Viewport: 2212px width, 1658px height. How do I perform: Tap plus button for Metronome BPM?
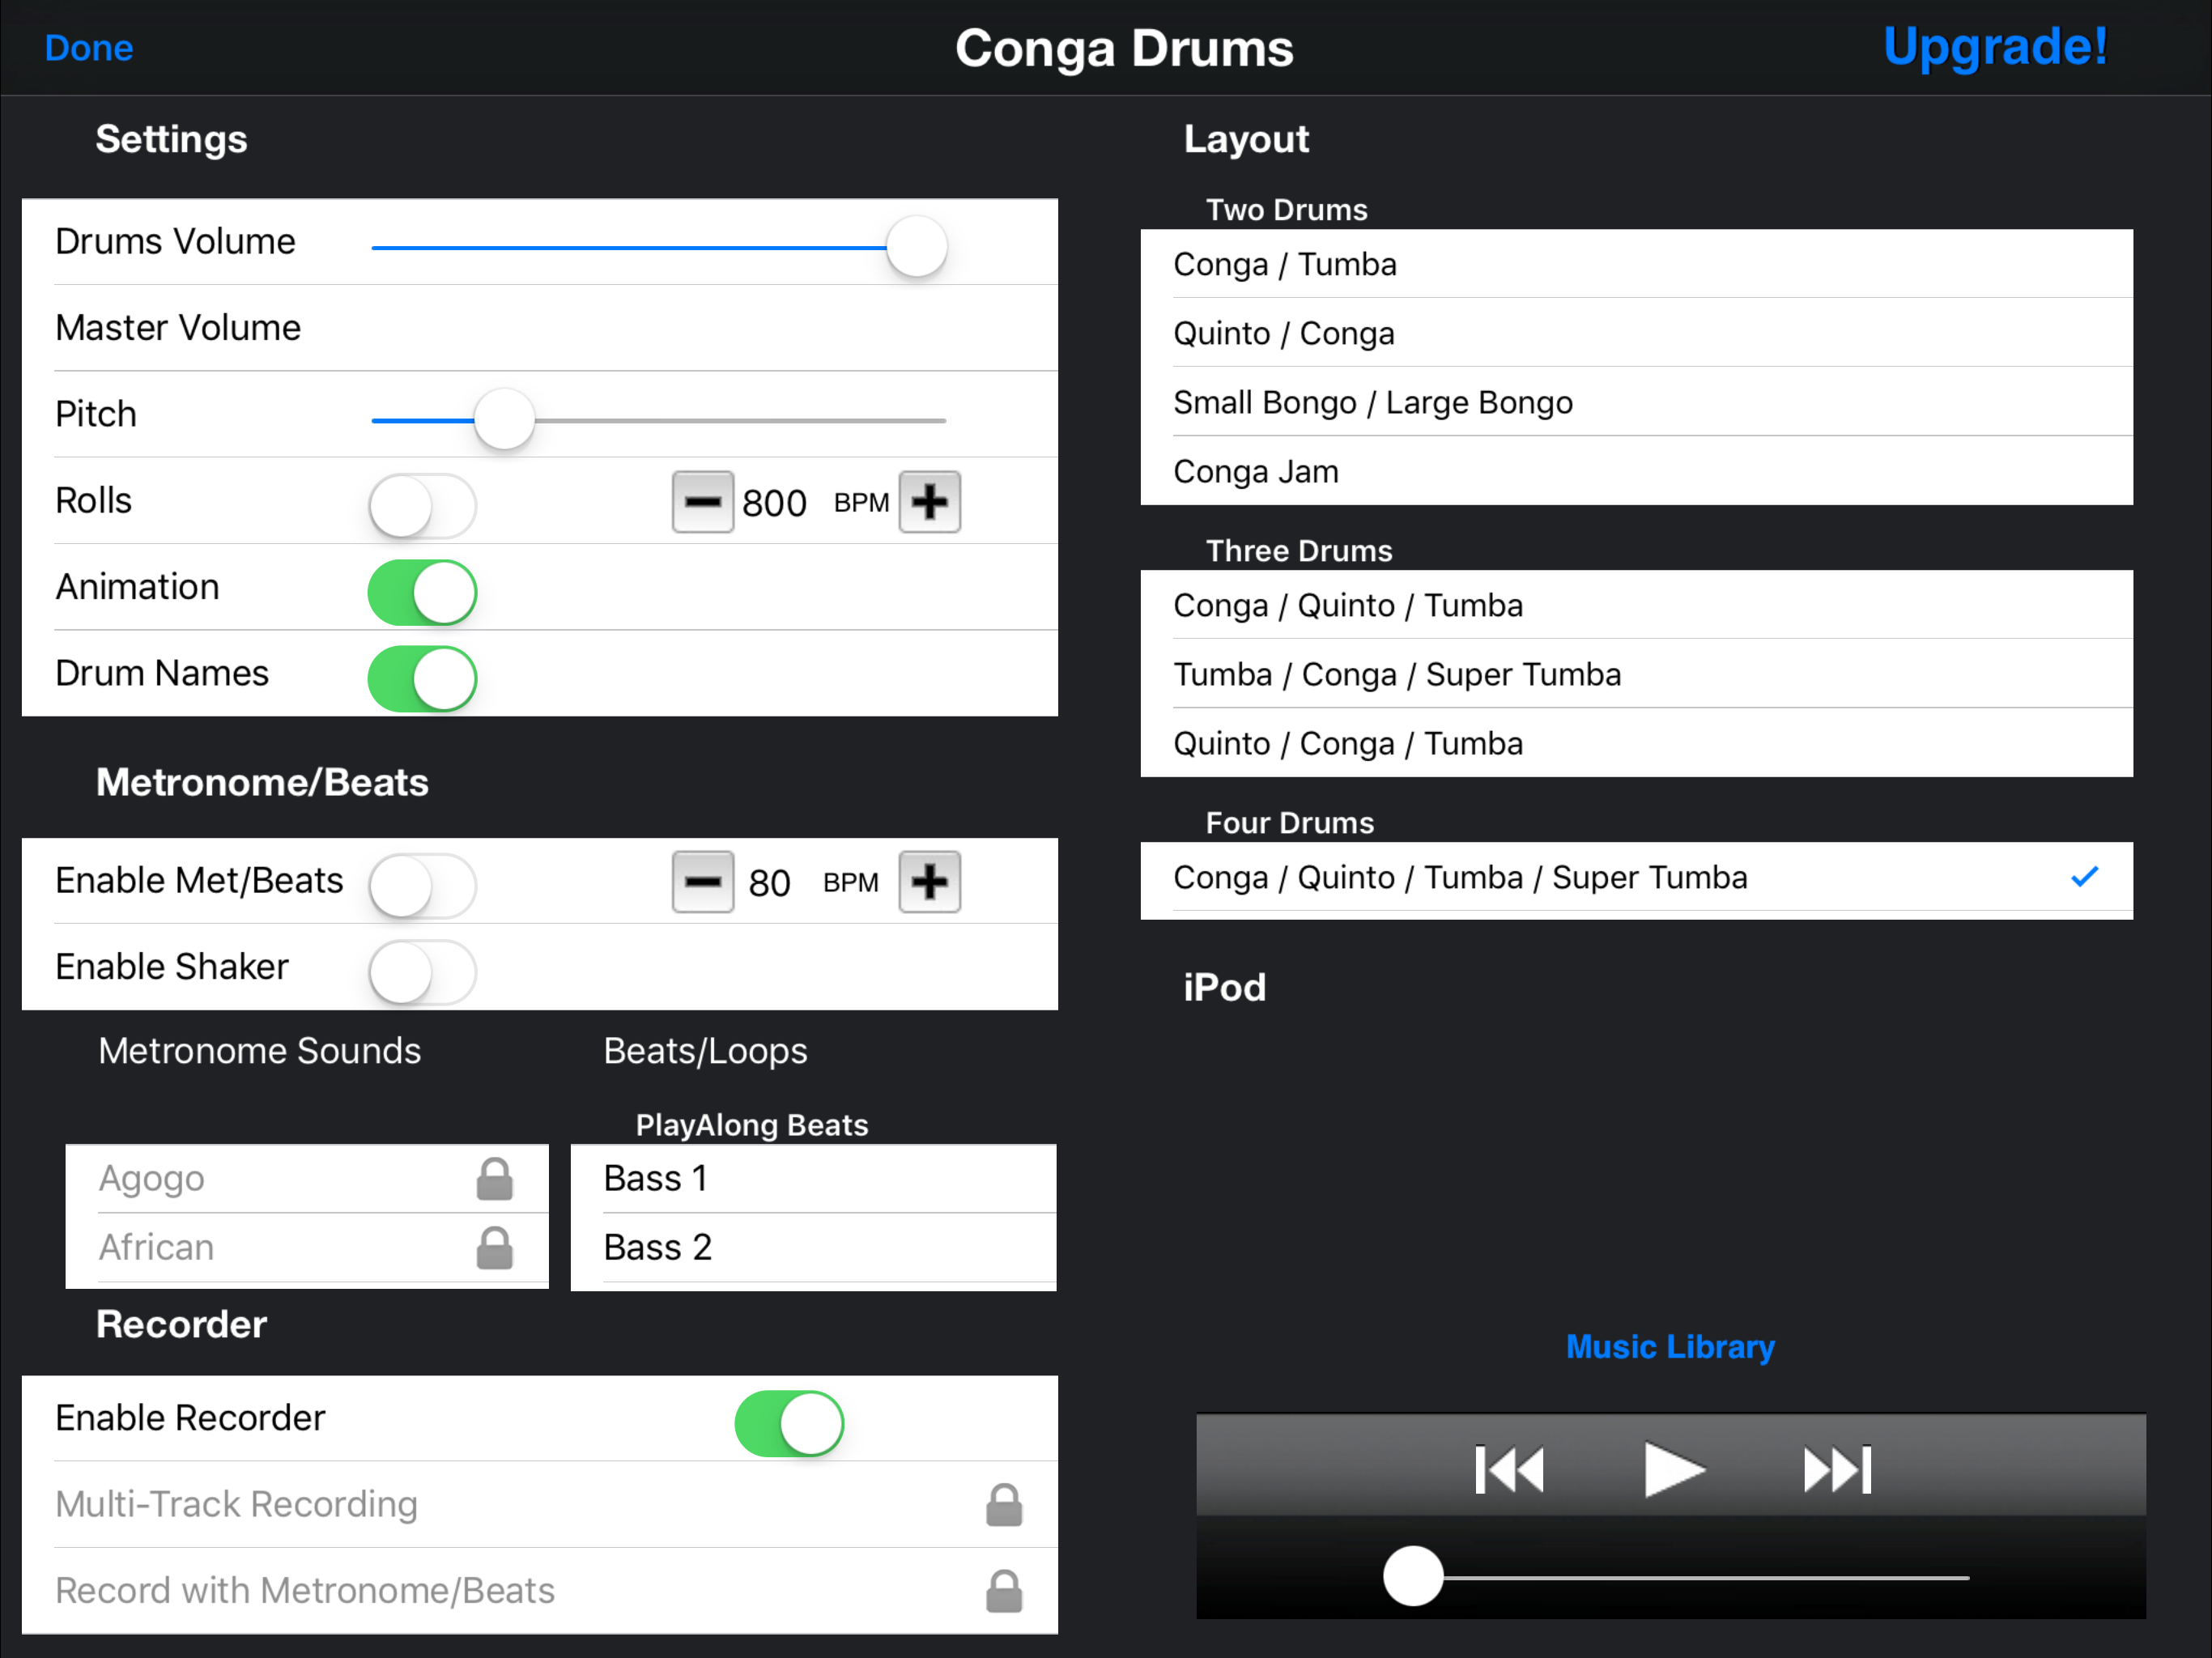pyautogui.click(x=929, y=882)
